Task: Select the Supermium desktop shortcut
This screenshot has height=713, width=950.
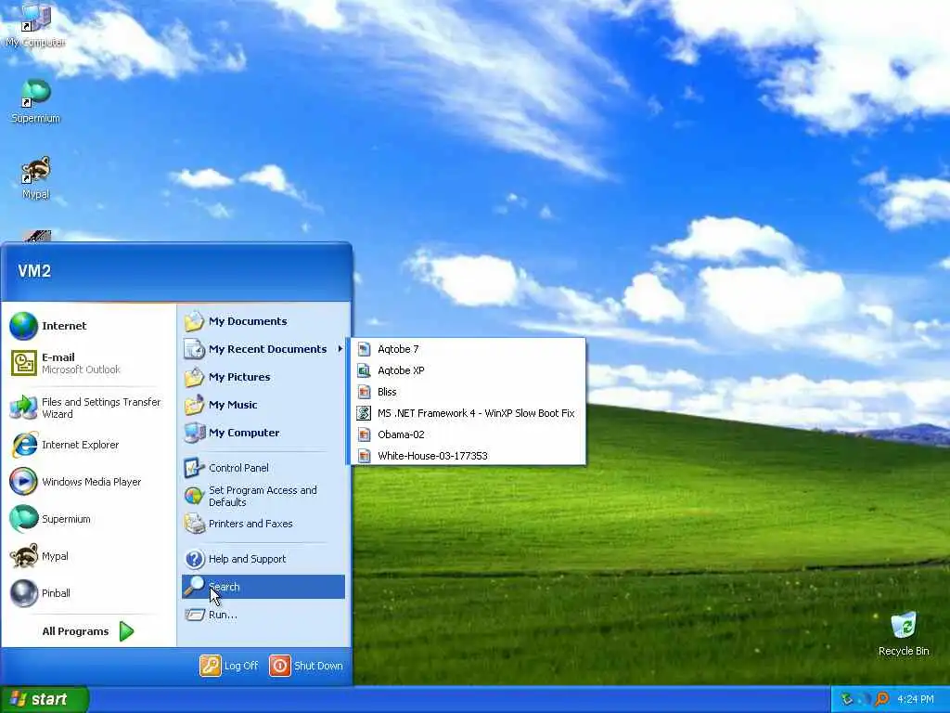Action: [x=36, y=101]
